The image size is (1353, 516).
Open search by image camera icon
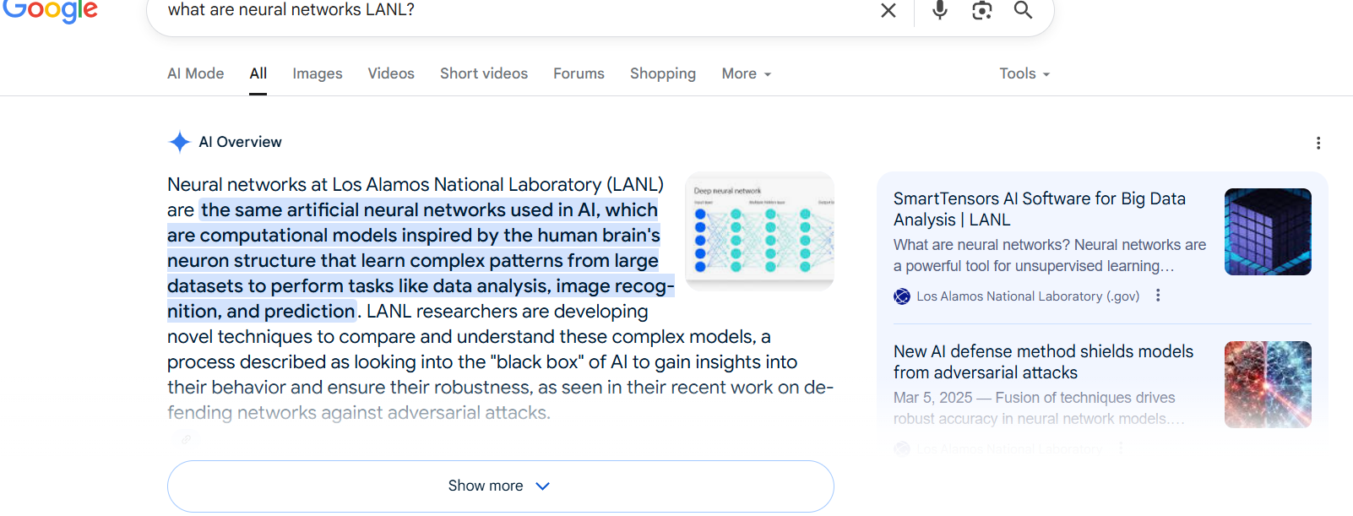[981, 10]
